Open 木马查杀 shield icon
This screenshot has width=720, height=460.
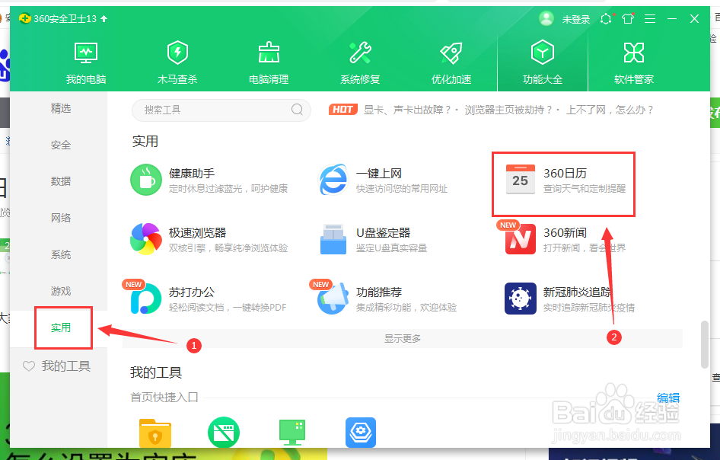177,53
